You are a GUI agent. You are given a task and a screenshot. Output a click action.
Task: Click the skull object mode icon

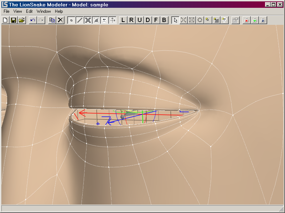(x=104, y=20)
